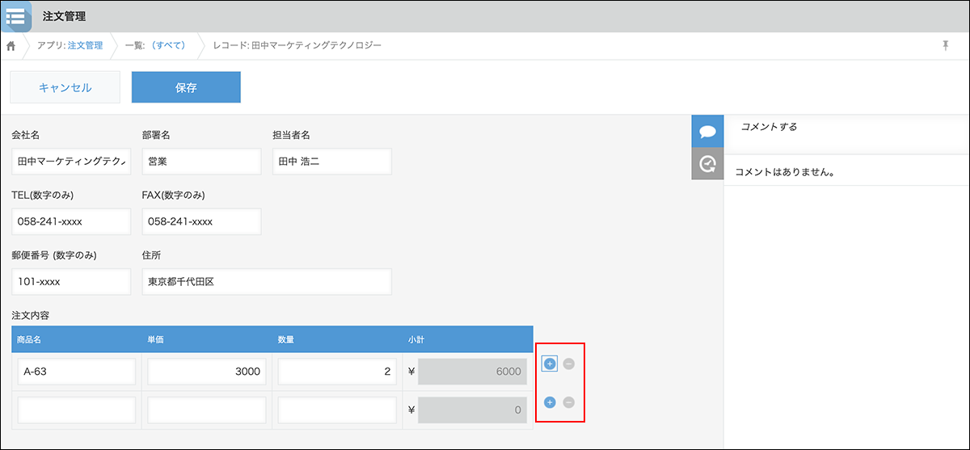Select the subtotal field showing 6000
970x450 pixels.
(473, 372)
